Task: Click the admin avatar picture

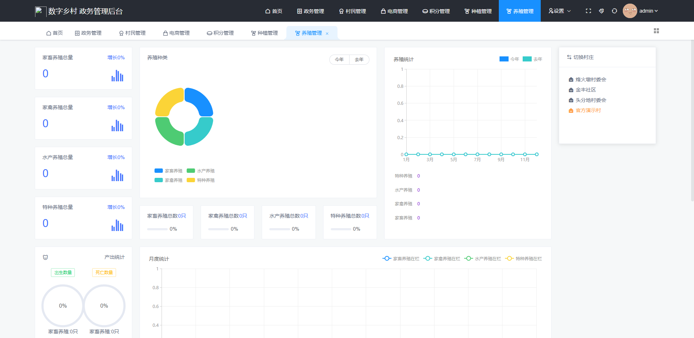Action: coord(630,10)
